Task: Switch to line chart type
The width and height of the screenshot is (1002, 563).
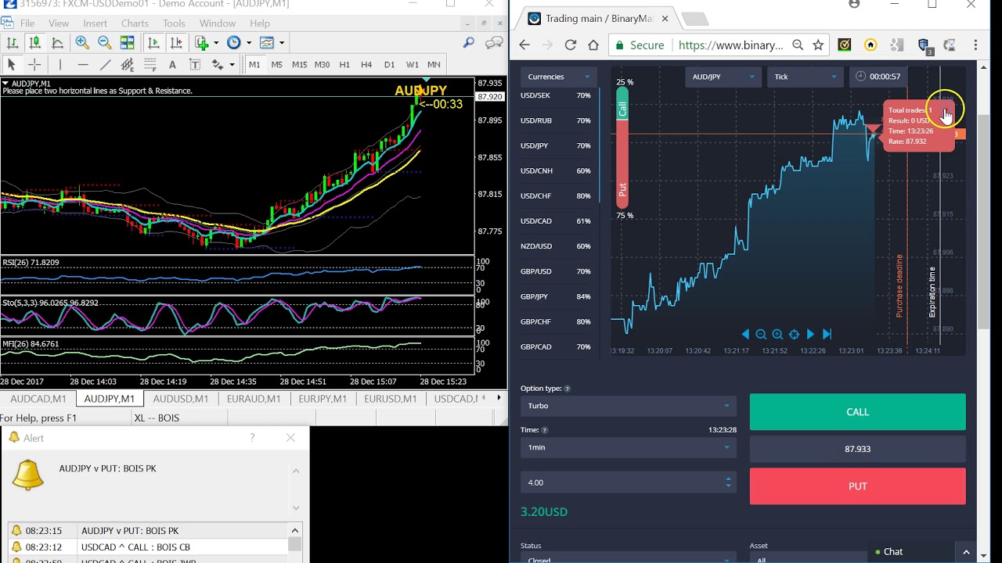Action: [57, 43]
